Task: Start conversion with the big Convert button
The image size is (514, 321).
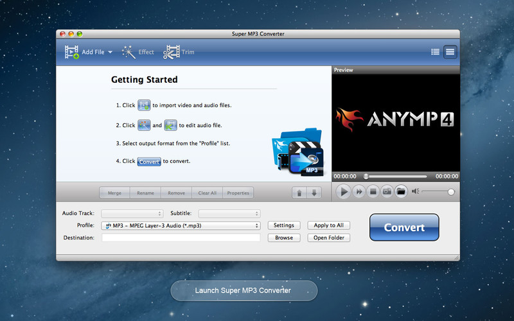Action: (404, 227)
